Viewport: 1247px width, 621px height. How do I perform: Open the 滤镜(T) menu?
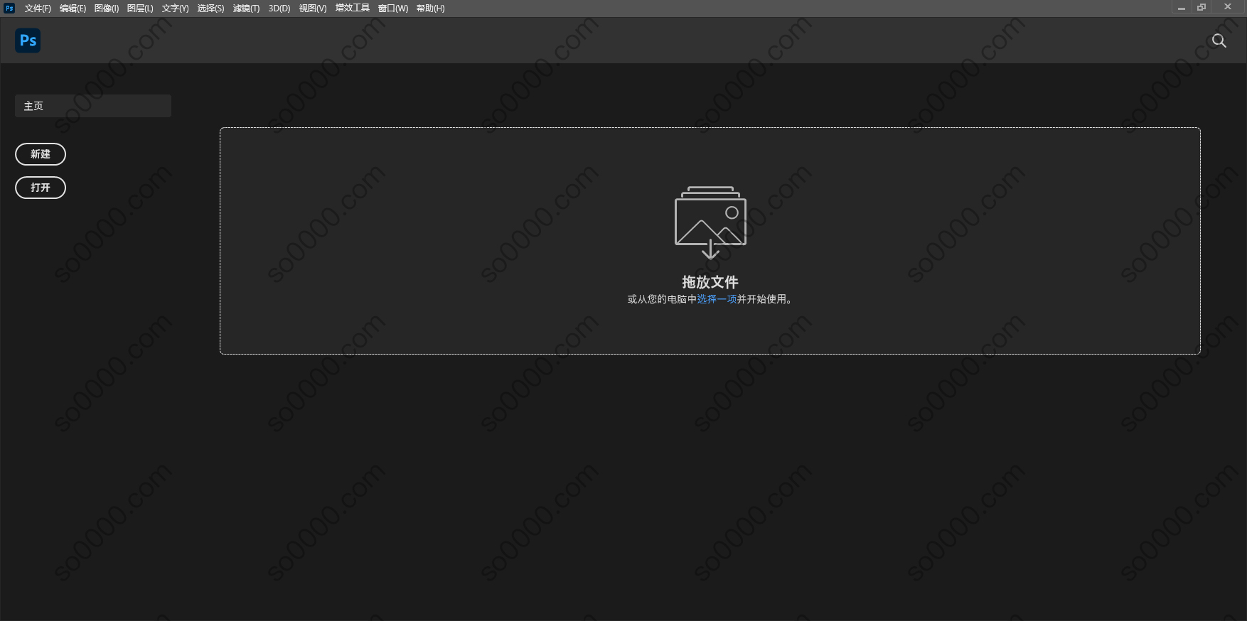coord(246,9)
